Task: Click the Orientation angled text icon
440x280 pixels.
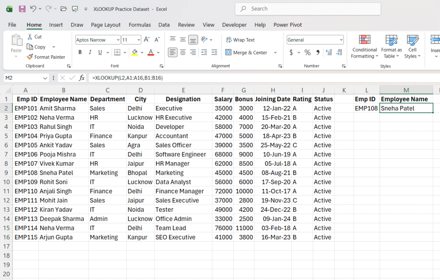Action: [x=204, y=40]
